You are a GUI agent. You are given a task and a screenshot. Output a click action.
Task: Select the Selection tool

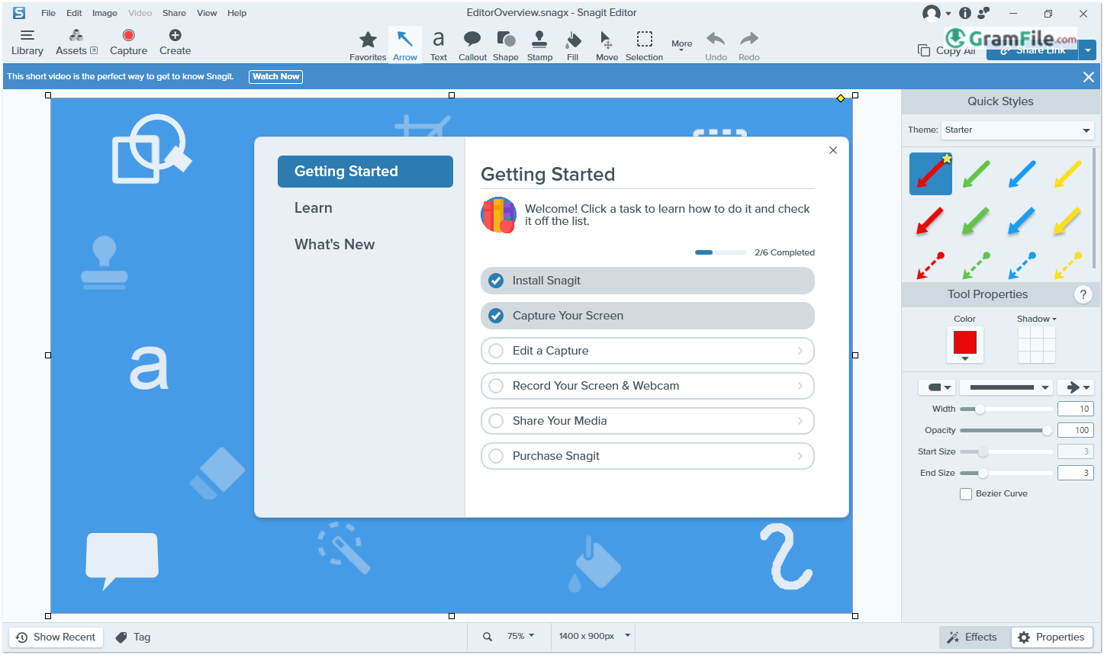(x=644, y=46)
